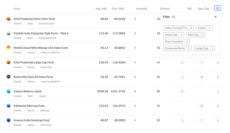230x133 pixels.
Task: Click the Large Cap tag under ICICI Large Cap
Action: (x=46, y=67)
